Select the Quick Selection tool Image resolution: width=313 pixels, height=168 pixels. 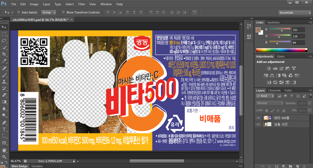click(4, 47)
